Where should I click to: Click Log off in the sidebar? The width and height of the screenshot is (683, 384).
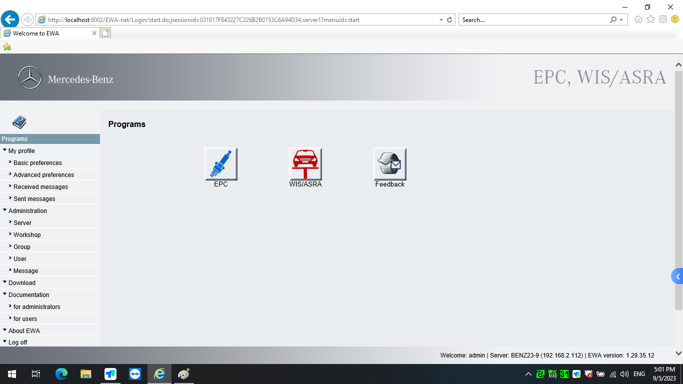pyautogui.click(x=18, y=342)
